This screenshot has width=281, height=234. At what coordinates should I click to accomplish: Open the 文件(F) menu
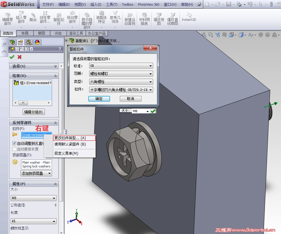pyautogui.click(x=48, y=4)
